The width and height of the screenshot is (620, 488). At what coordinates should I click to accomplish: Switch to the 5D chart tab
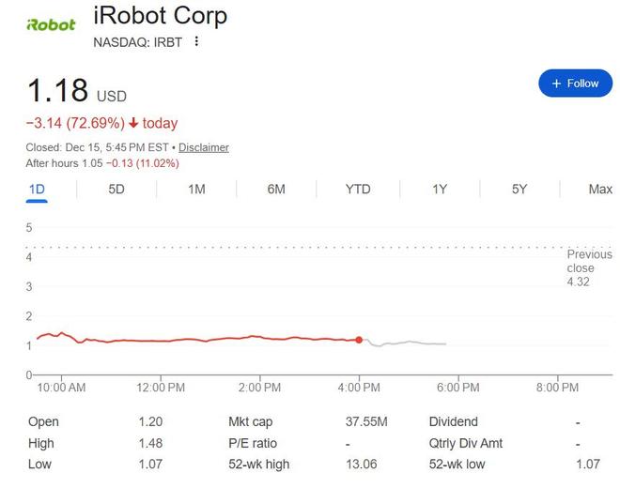116,189
